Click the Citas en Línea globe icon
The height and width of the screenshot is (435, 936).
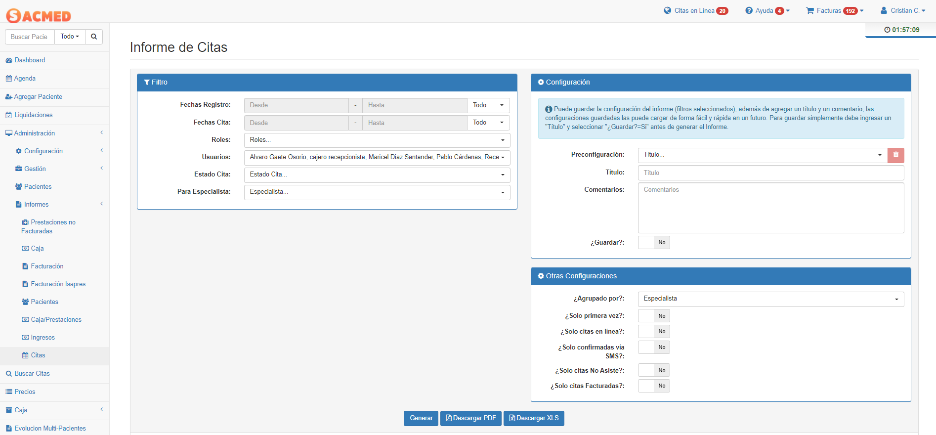pyautogui.click(x=668, y=10)
